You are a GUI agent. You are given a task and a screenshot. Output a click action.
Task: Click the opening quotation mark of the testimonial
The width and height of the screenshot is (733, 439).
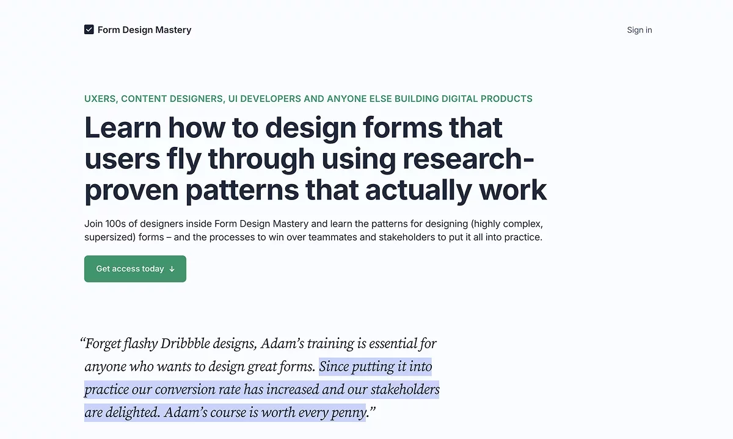(82, 343)
